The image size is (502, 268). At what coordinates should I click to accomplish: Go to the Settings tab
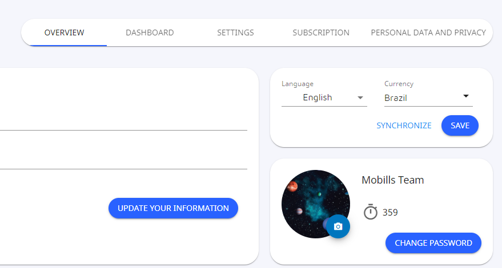235,33
